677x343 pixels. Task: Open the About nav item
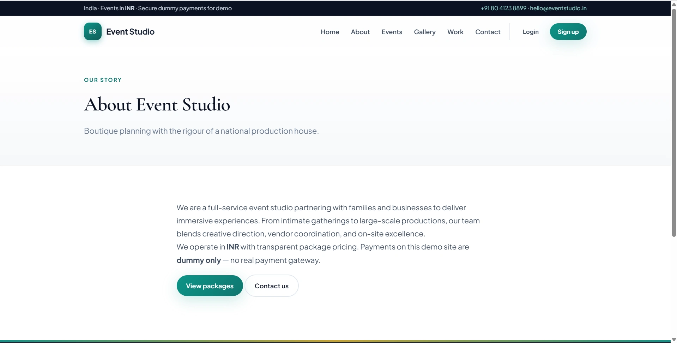(360, 32)
